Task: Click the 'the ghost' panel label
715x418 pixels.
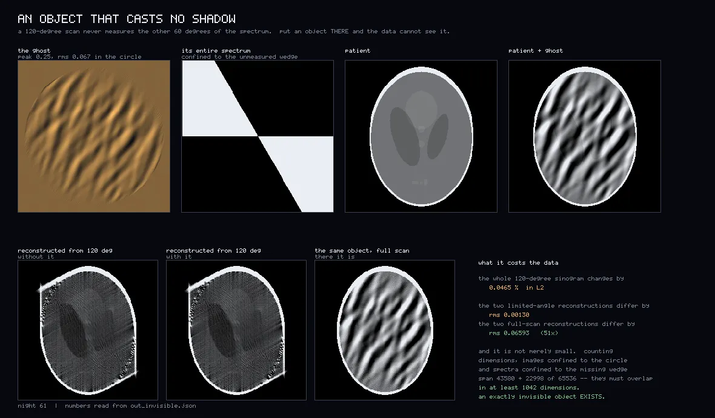Action: point(34,51)
